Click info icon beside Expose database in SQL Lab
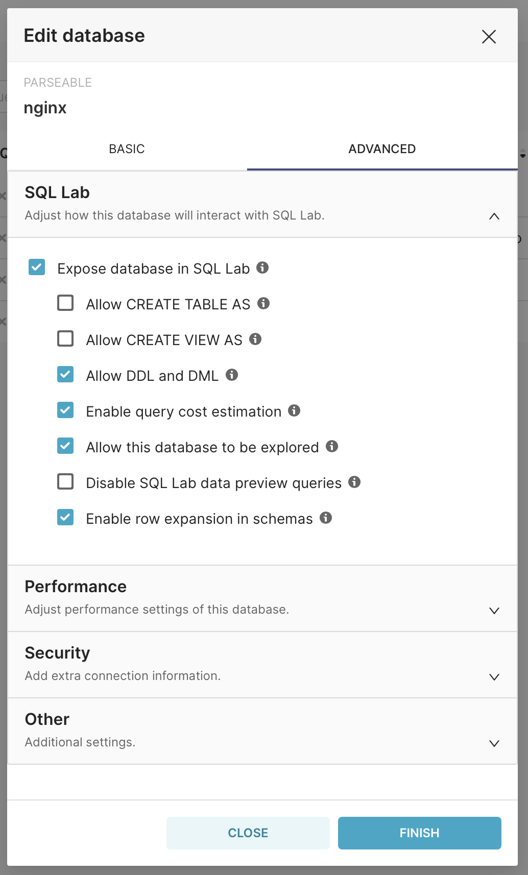Screen dimensions: 528x875 click(x=262, y=268)
